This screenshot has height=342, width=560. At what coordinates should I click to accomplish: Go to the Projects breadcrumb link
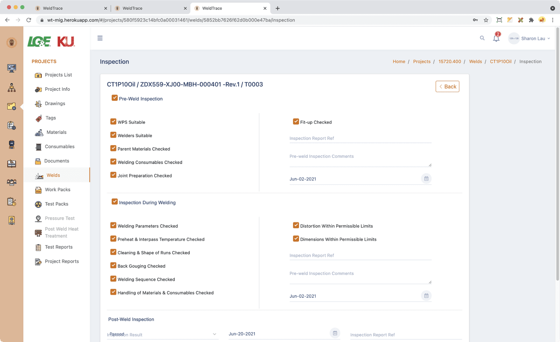coord(422,61)
